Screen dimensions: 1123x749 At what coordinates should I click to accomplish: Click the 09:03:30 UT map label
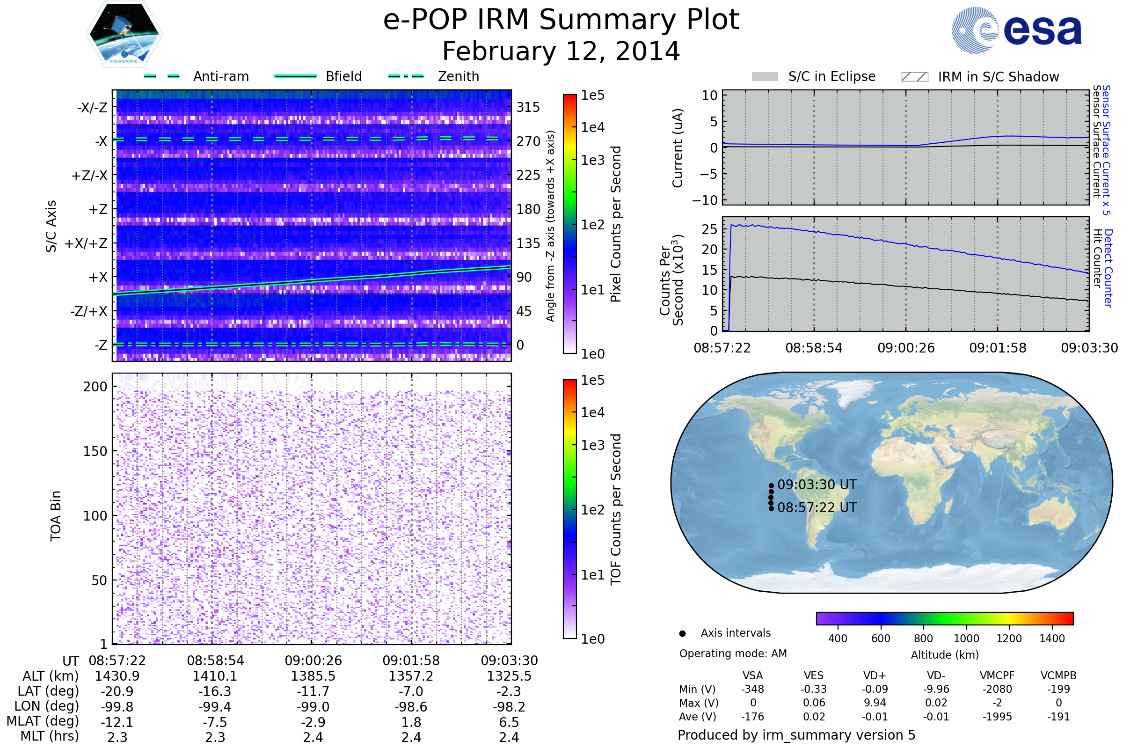[x=817, y=485]
